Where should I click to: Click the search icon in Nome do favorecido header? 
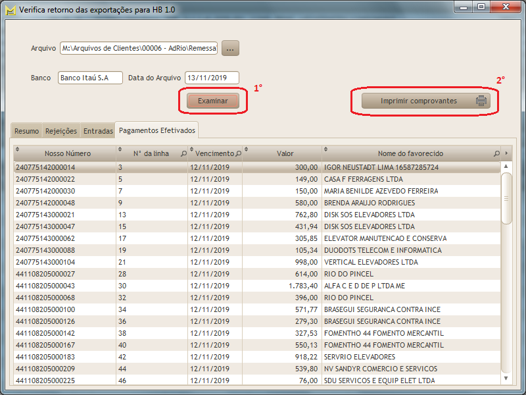click(496, 153)
